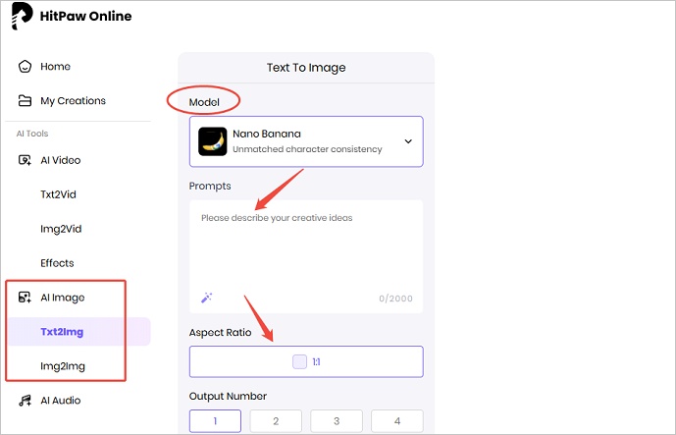The image size is (676, 435).
Task: Open the Effects sidebar item
Action: click(57, 263)
